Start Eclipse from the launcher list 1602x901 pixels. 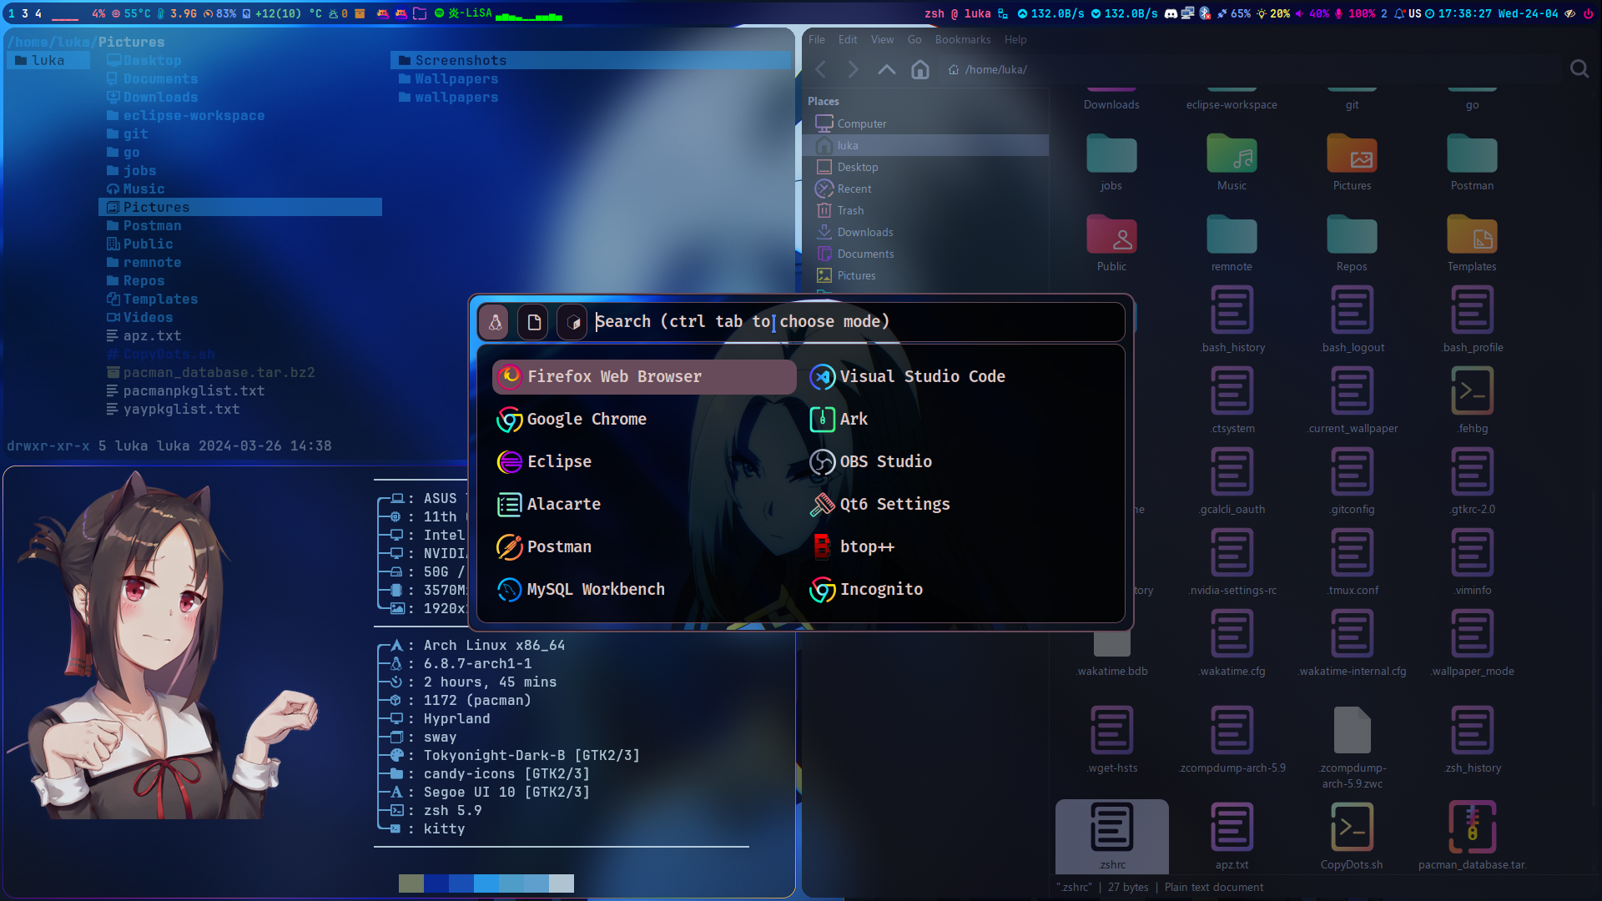(x=644, y=462)
